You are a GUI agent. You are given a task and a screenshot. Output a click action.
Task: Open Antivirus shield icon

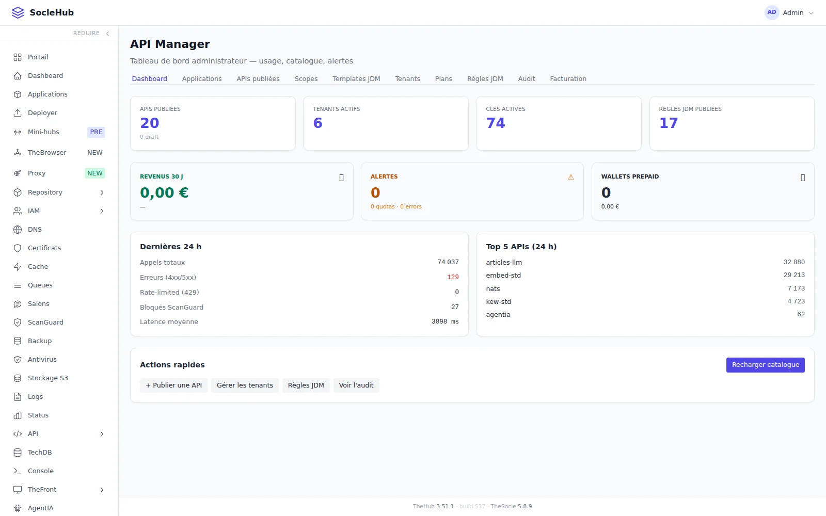[18, 360]
